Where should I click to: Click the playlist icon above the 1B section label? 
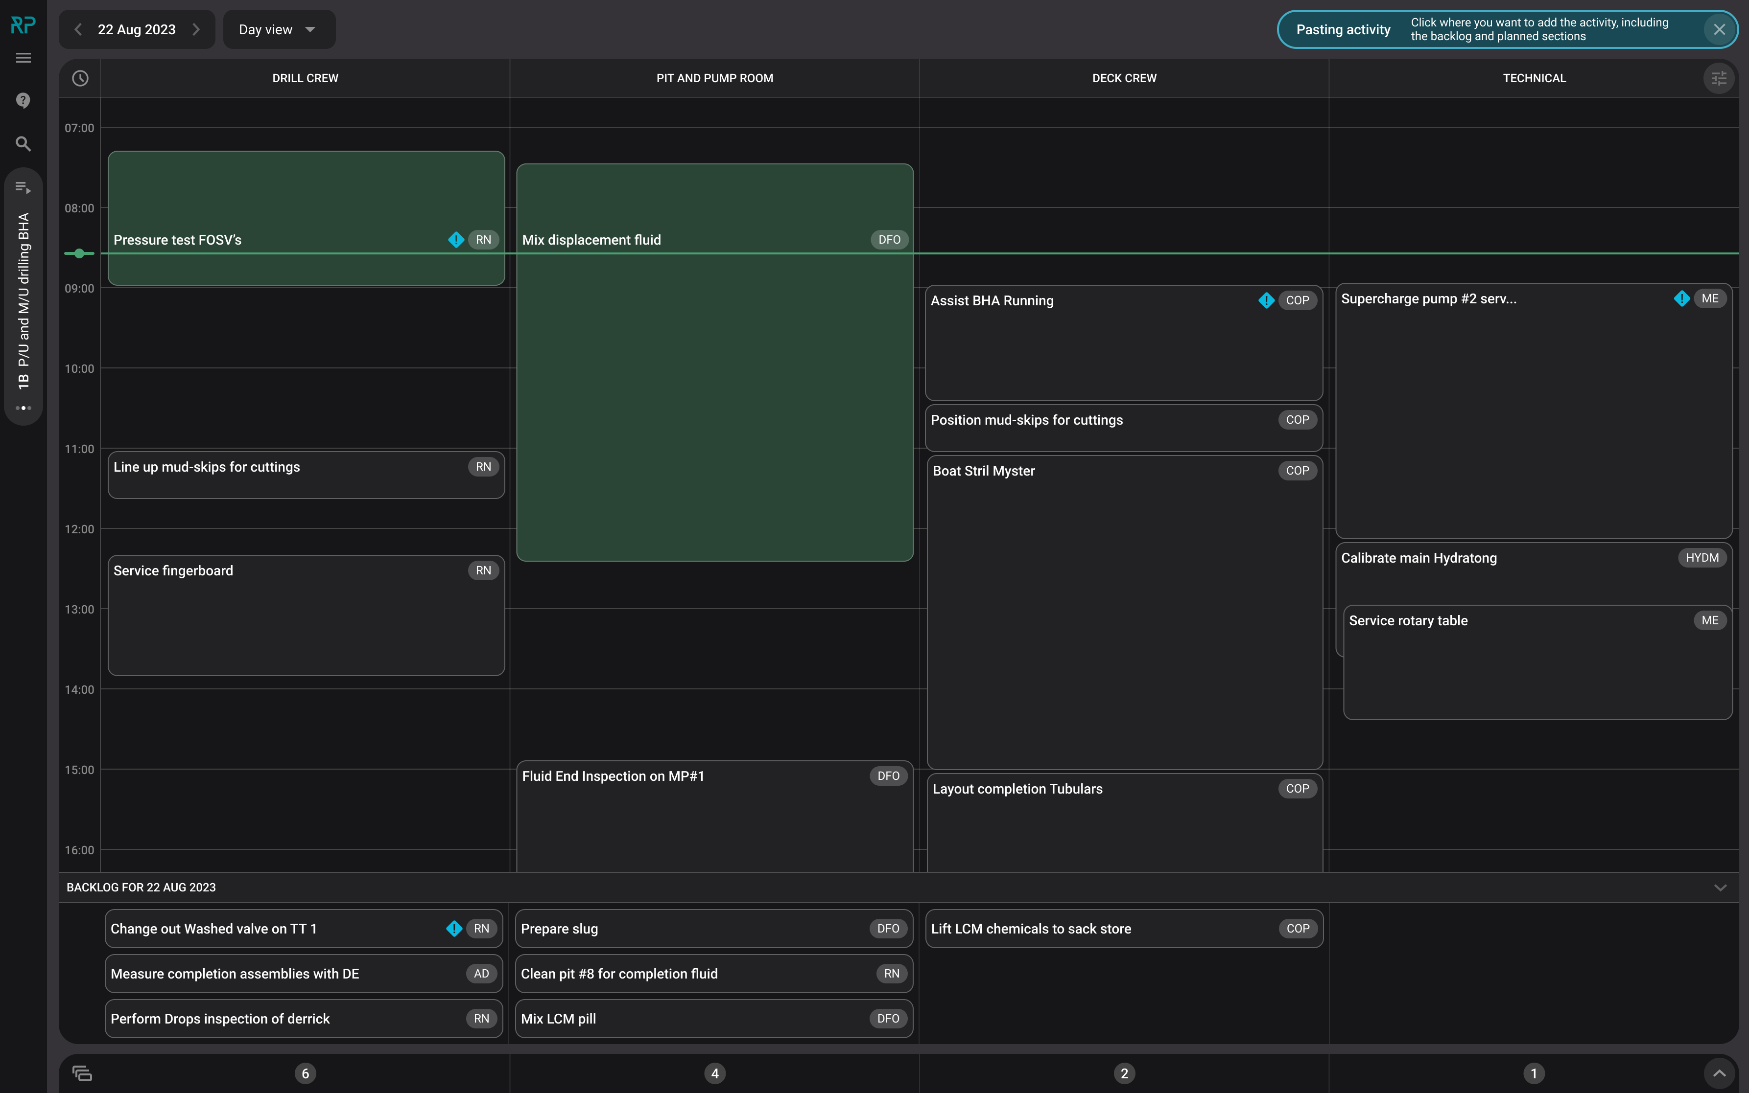pos(23,188)
